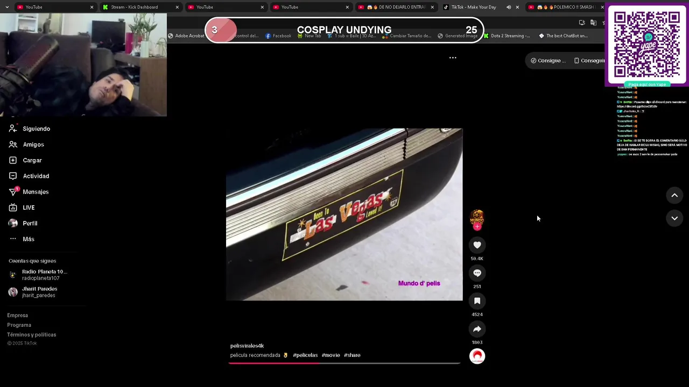Click the Conseguir app button

tap(589, 61)
